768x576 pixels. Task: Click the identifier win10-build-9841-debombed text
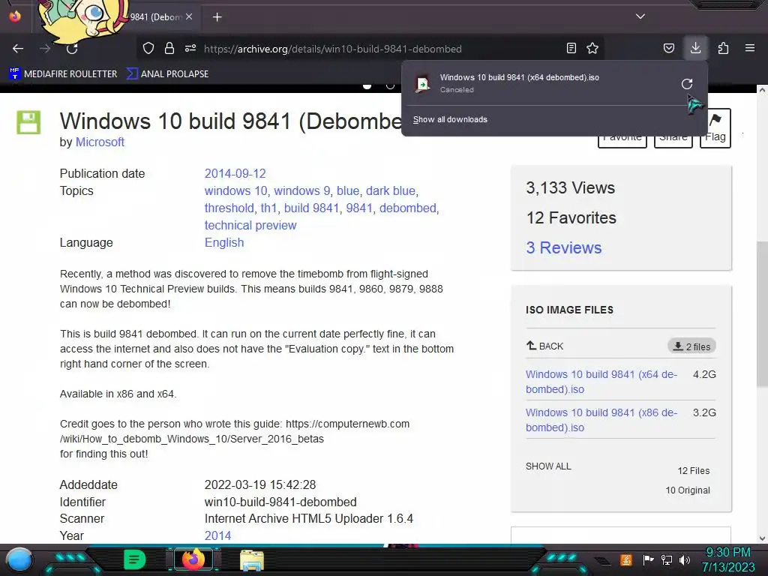point(280,502)
